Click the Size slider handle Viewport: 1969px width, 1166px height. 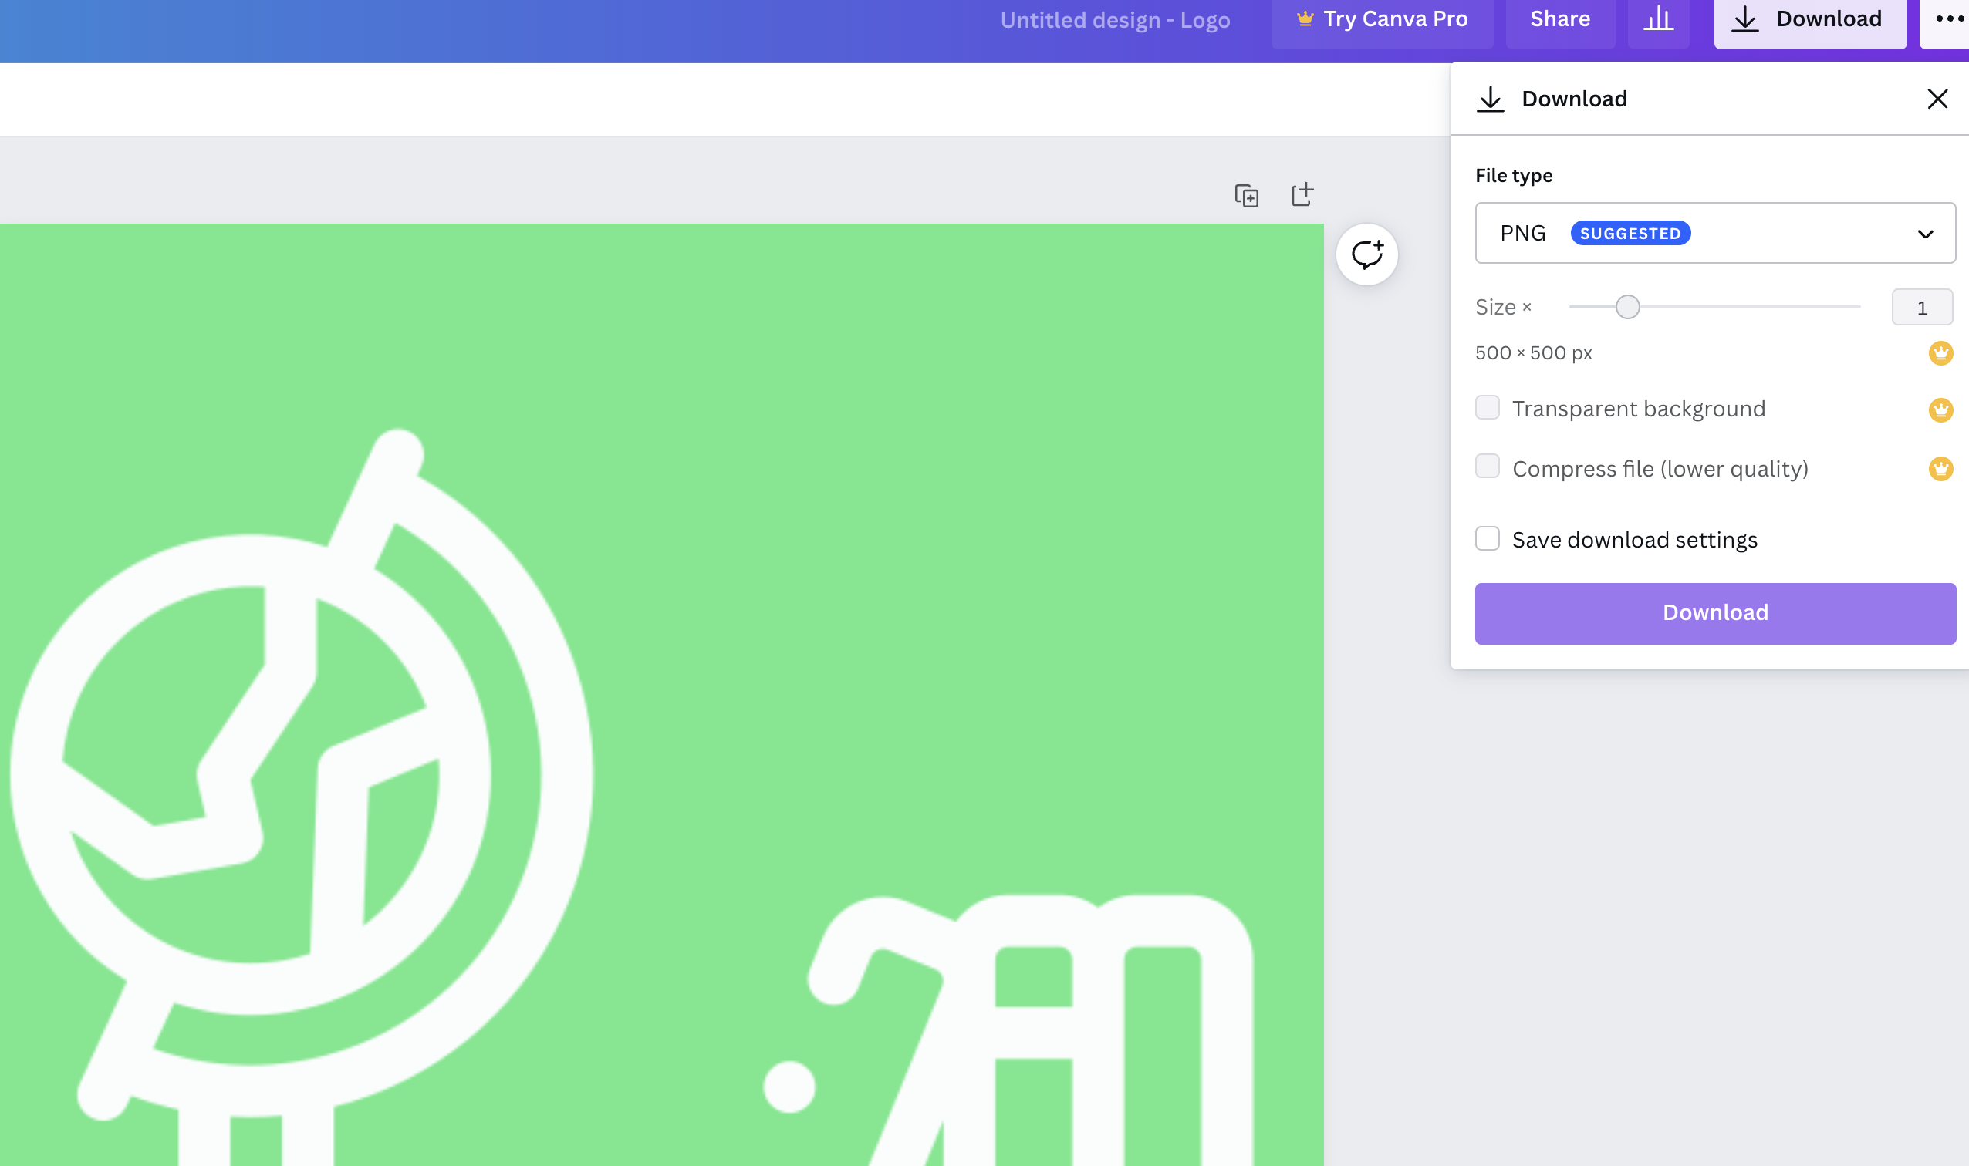[x=1628, y=307]
